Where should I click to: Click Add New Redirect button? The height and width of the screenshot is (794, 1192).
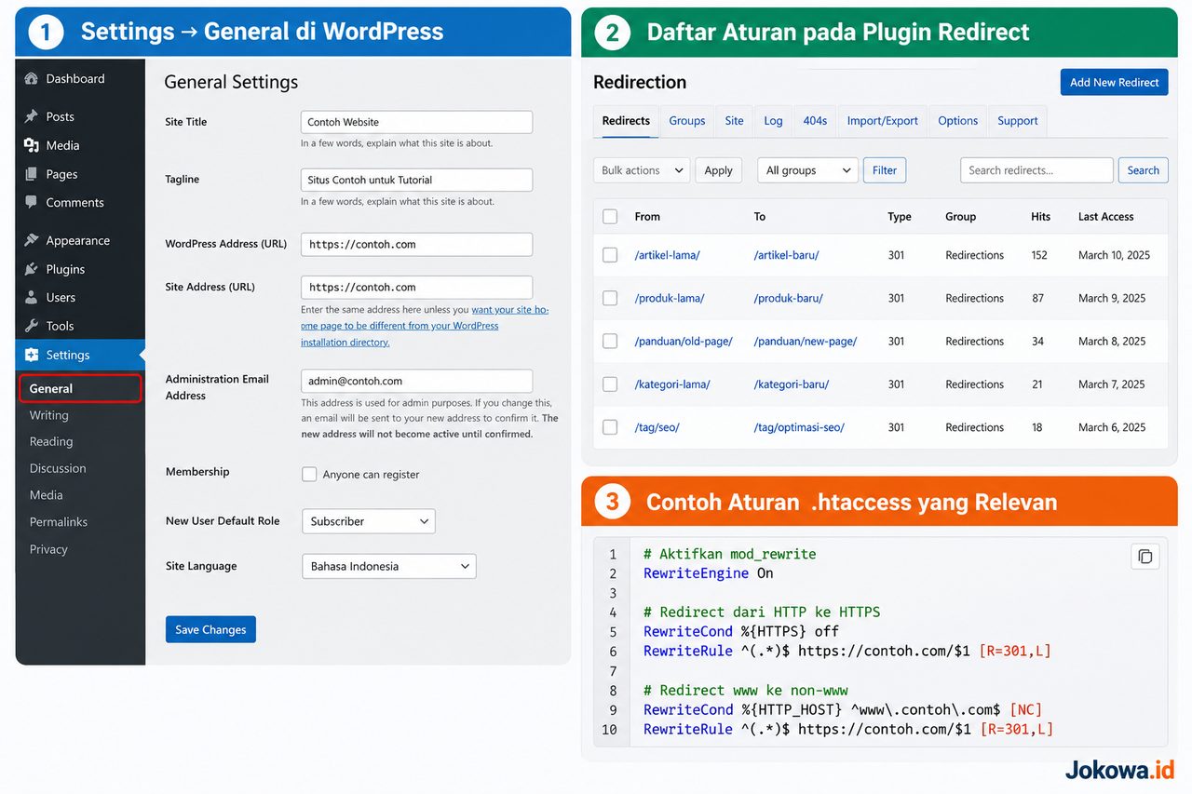click(x=1114, y=82)
